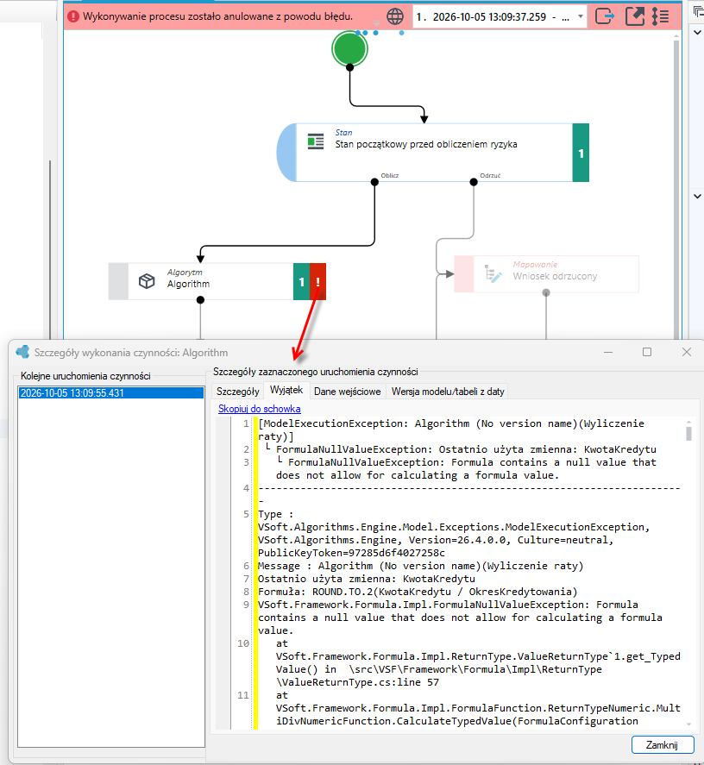Click the Stan node's form icon

(x=316, y=141)
